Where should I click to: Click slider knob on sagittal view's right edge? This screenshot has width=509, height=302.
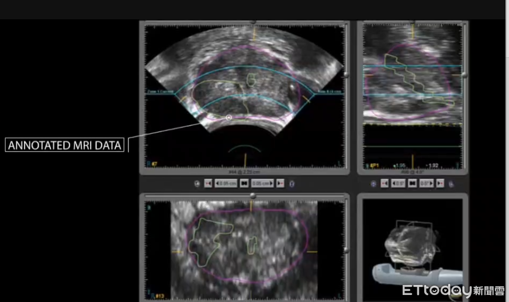click(x=465, y=75)
